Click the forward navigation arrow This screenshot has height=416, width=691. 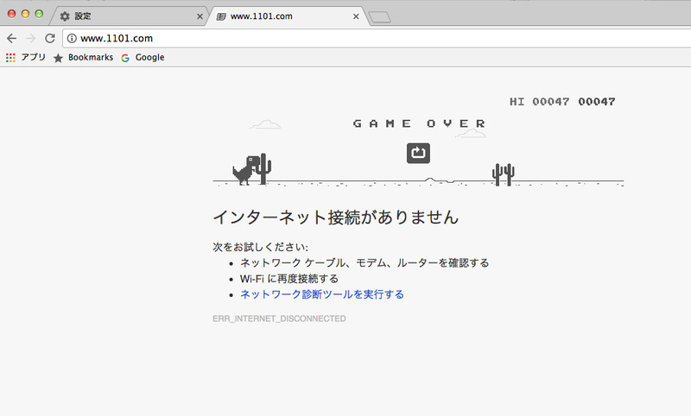[x=30, y=38]
